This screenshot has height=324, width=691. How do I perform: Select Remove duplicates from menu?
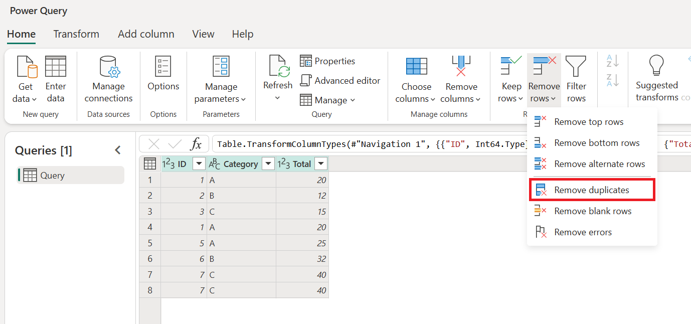(x=592, y=190)
